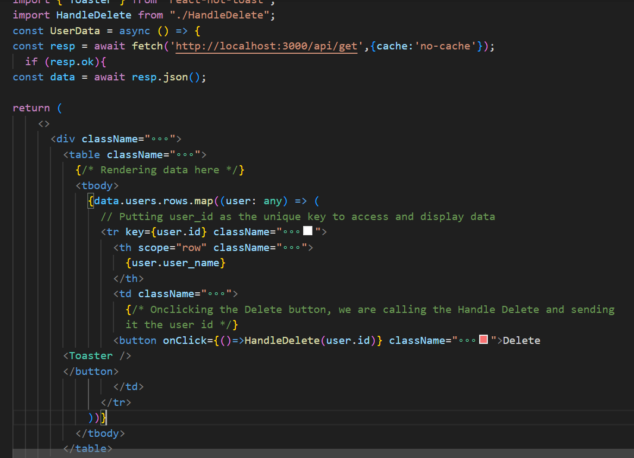Place cursor on the fetch function call

(147, 46)
